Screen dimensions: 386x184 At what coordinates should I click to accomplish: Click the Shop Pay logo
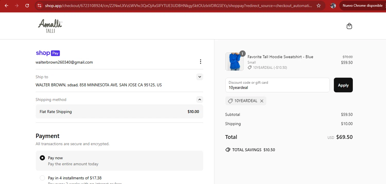(x=48, y=53)
